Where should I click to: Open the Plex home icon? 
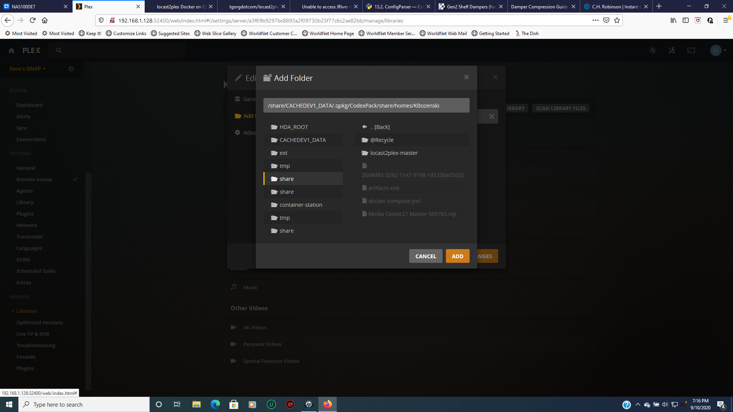point(11,50)
